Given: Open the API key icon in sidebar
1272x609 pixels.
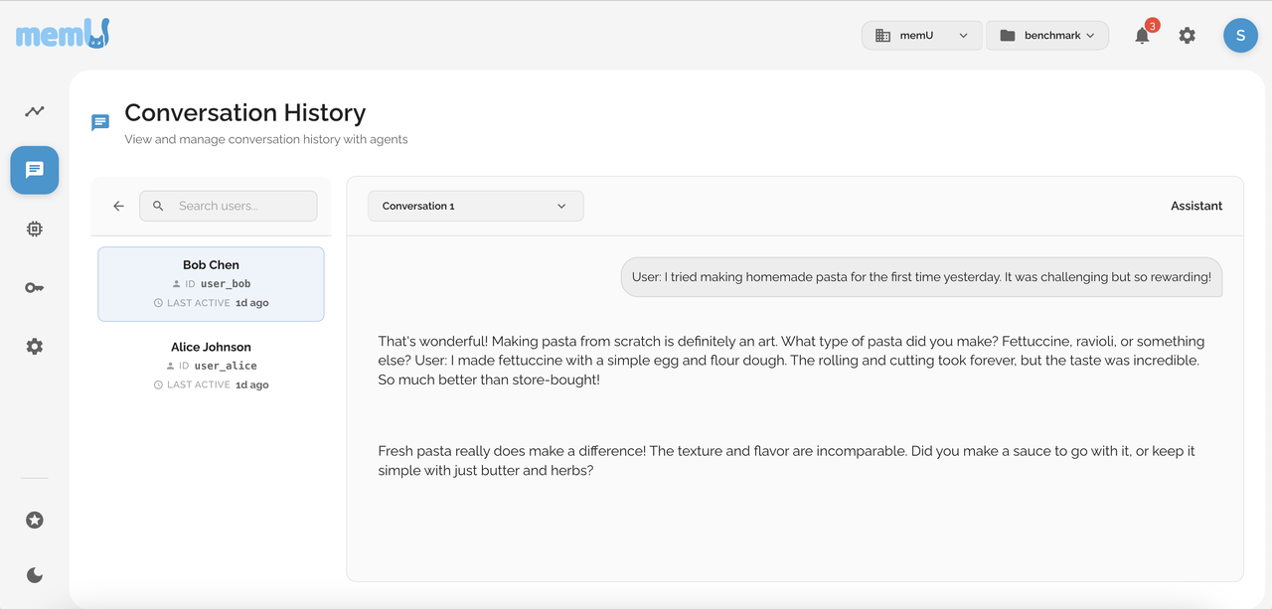Looking at the screenshot, I should coord(35,288).
